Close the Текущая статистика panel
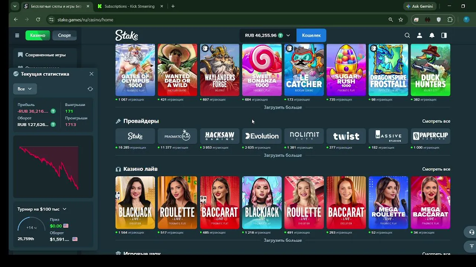The width and height of the screenshot is (476, 267). click(91, 74)
